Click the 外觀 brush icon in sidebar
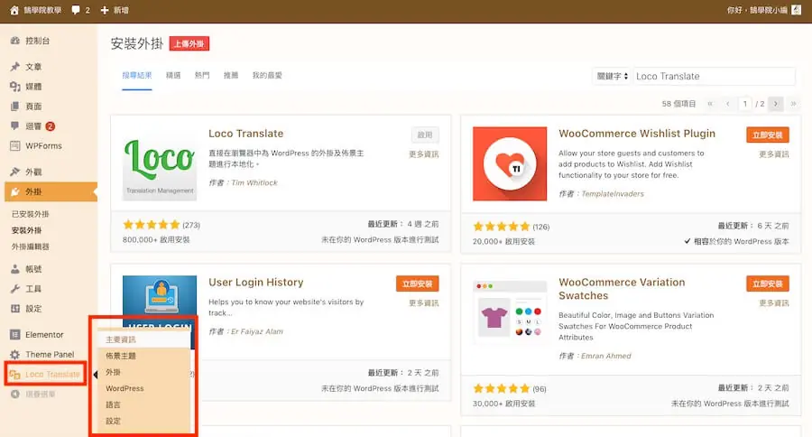The height and width of the screenshot is (437, 812). 15,172
